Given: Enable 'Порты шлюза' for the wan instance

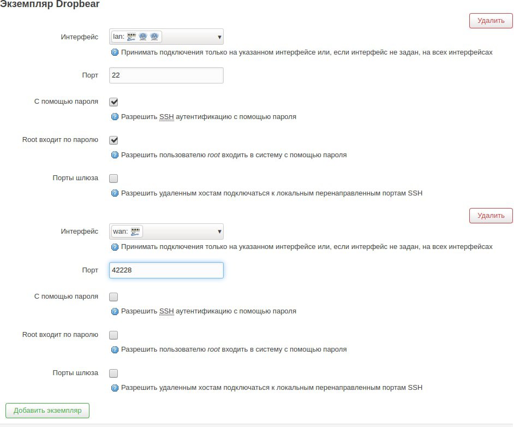Looking at the screenshot, I should point(113,373).
